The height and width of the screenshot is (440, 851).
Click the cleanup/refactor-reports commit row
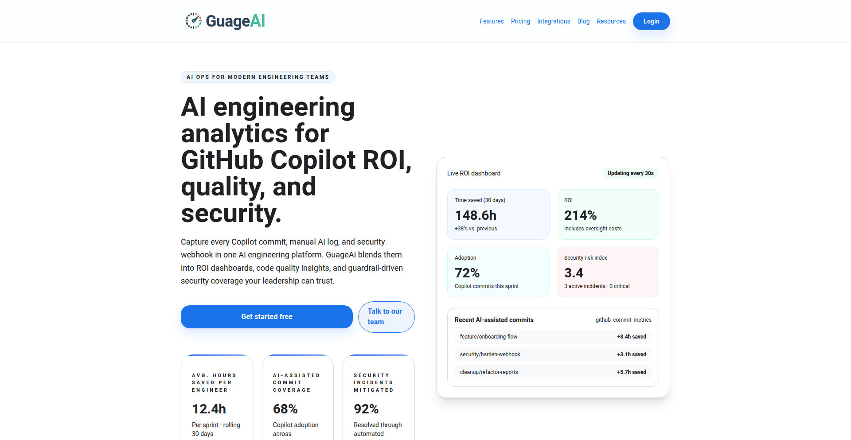click(553, 372)
